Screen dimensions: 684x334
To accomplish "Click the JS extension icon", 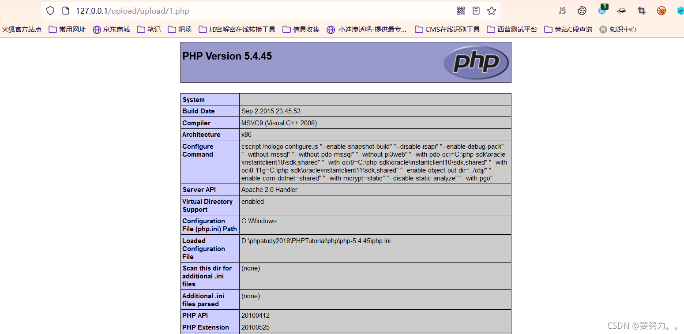I will click(x=562, y=11).
